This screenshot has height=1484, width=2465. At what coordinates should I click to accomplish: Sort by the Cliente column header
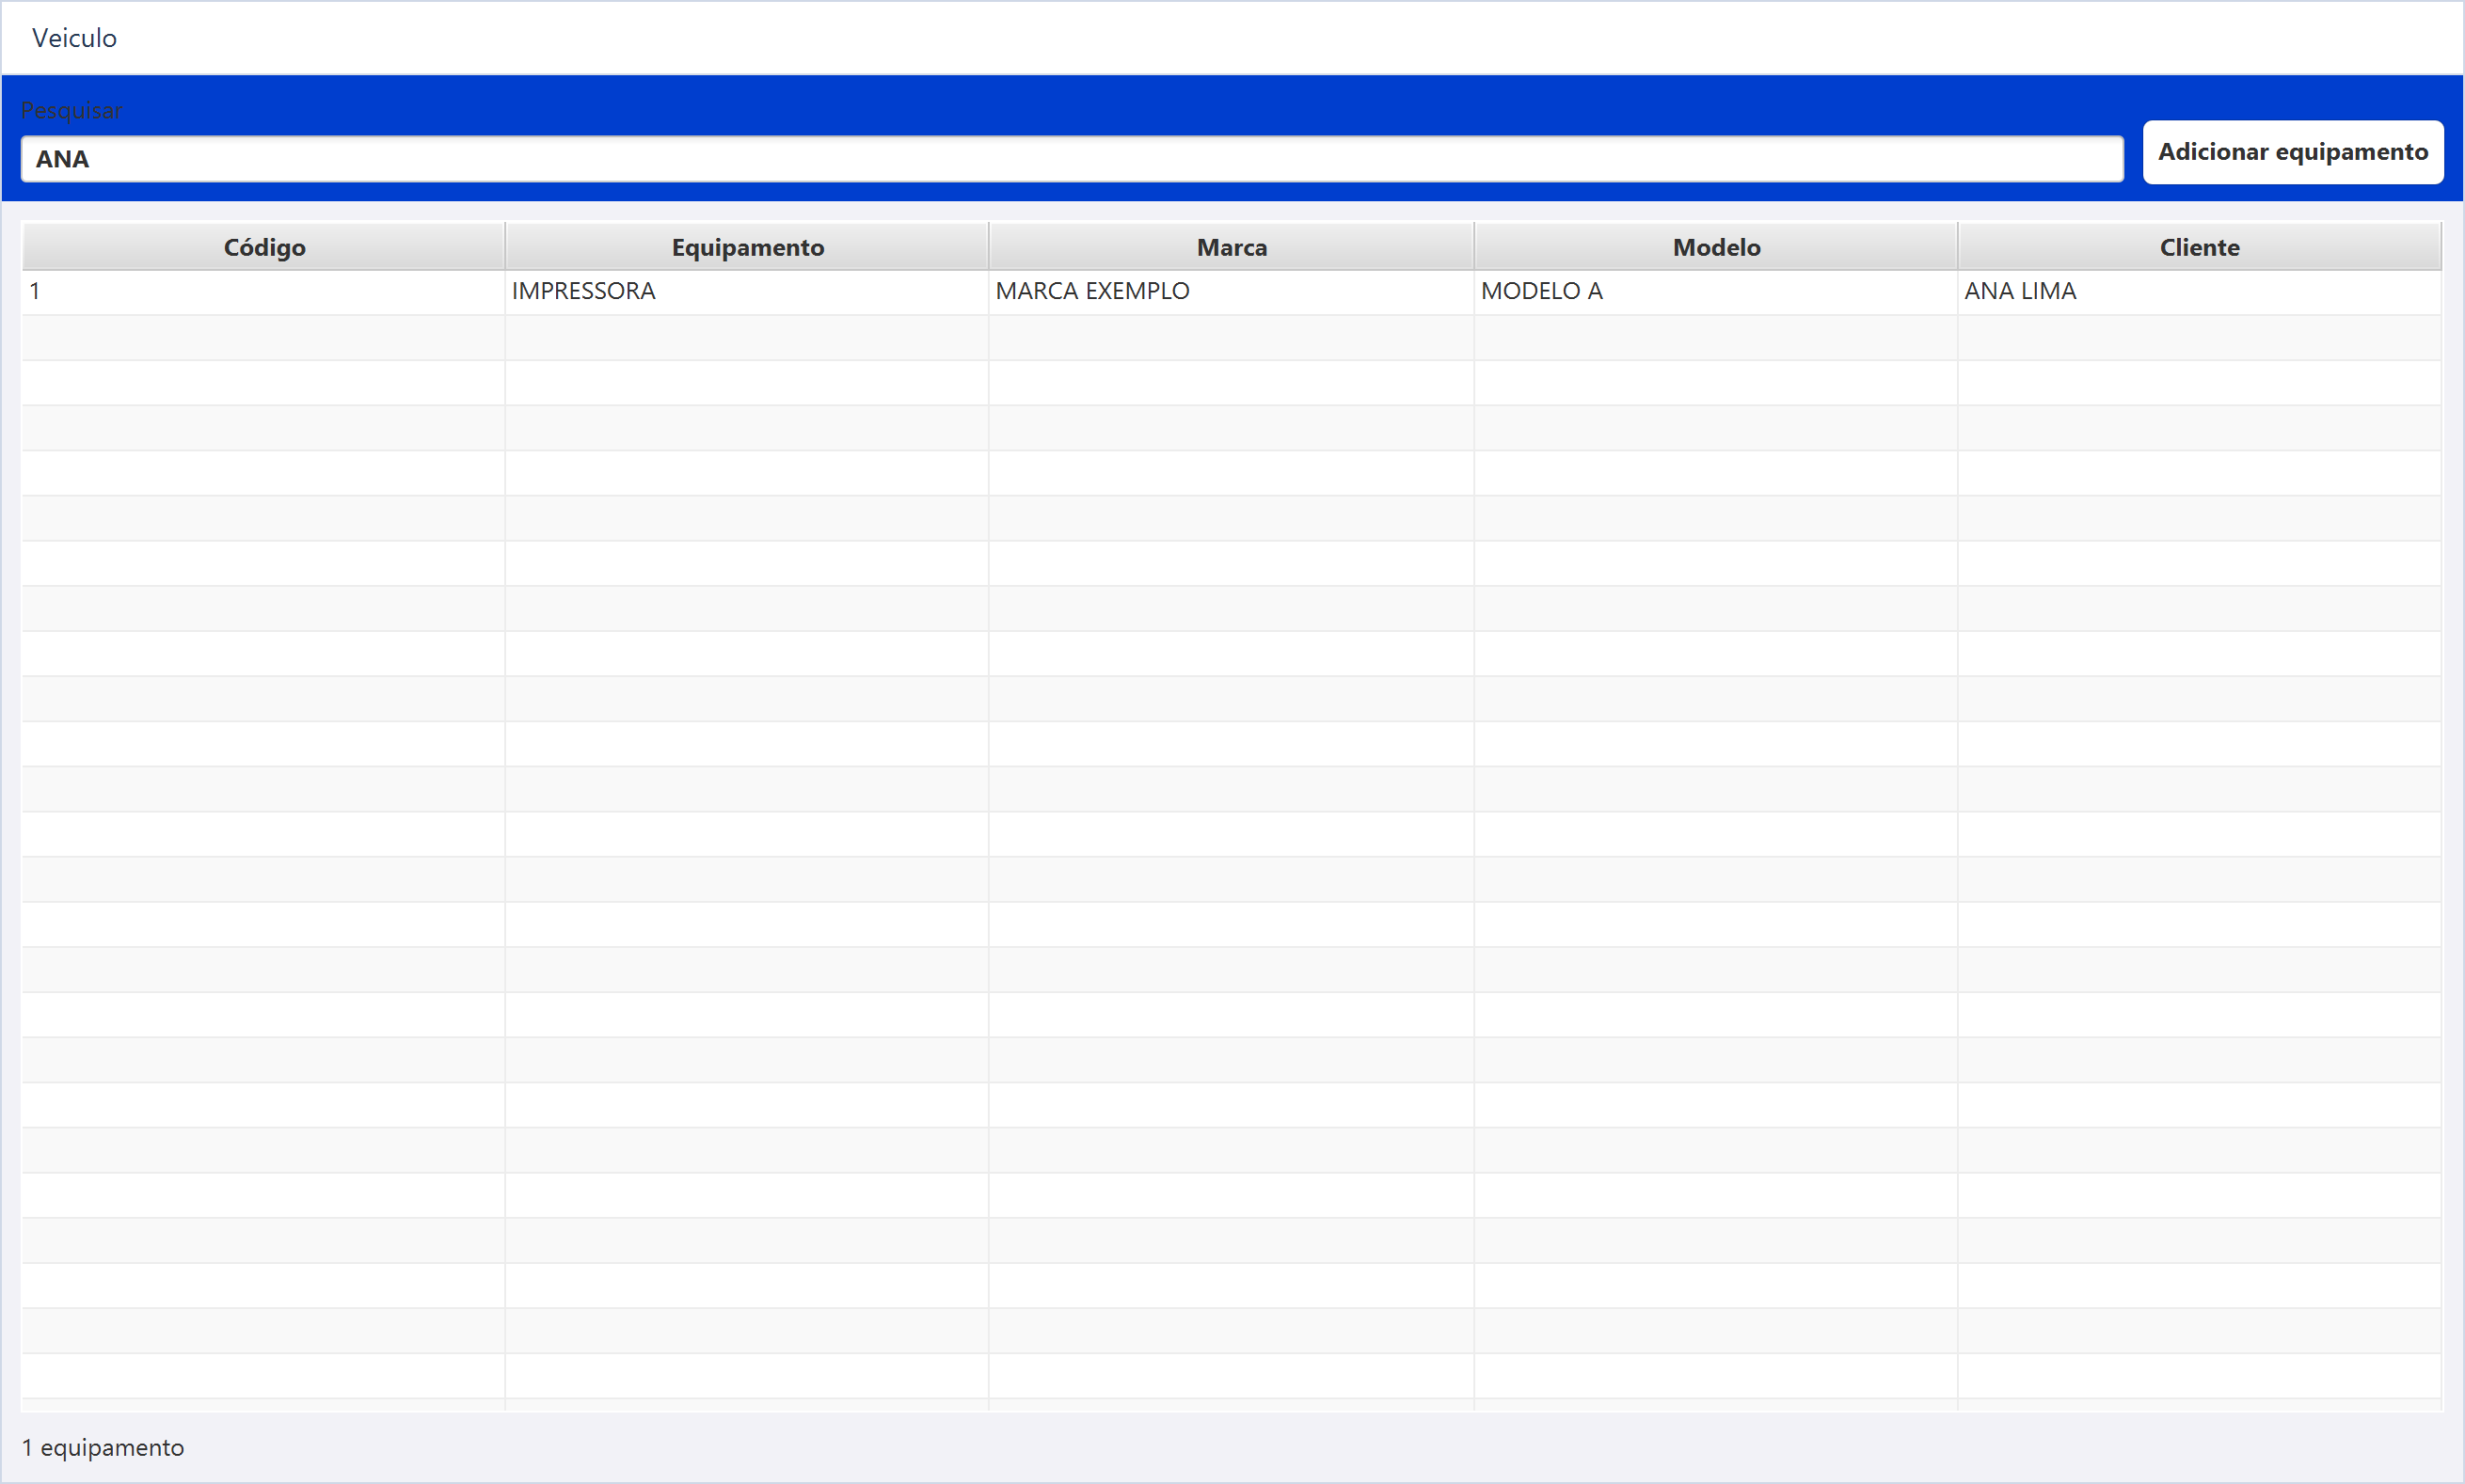(2199, 247)
